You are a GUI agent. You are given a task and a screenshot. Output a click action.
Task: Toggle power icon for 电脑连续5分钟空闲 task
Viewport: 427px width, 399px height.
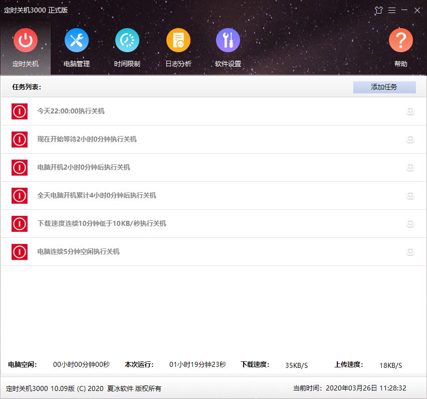pyautogui.click(x=20, y=252)
